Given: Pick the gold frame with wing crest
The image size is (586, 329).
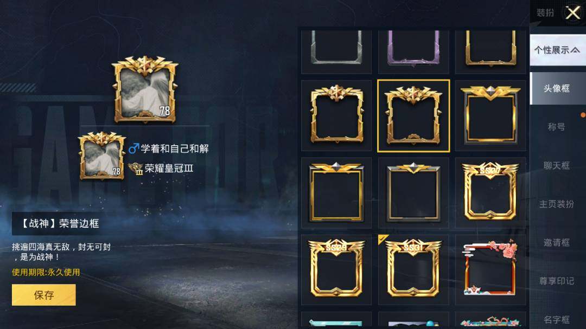Looking at the screenshot, I should [x=491, y=116].
